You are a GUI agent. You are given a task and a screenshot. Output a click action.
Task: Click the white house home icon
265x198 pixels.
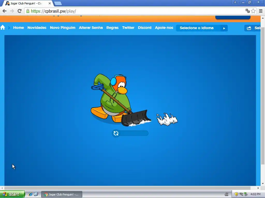(3, 27)
